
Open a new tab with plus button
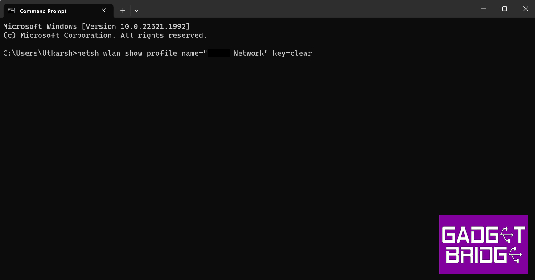(123, 11)
